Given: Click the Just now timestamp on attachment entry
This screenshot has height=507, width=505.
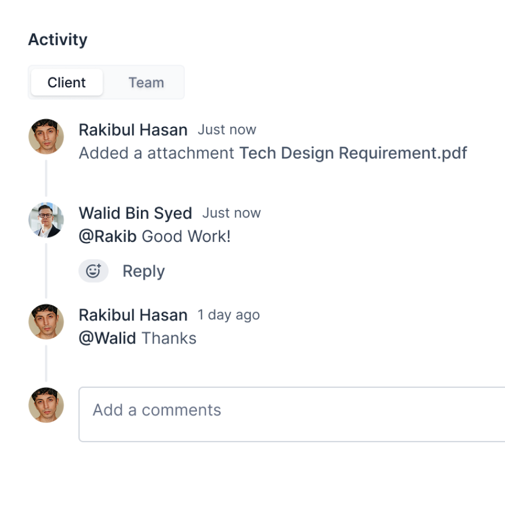Looking at the screenshot, I should (x=227, y=129).
